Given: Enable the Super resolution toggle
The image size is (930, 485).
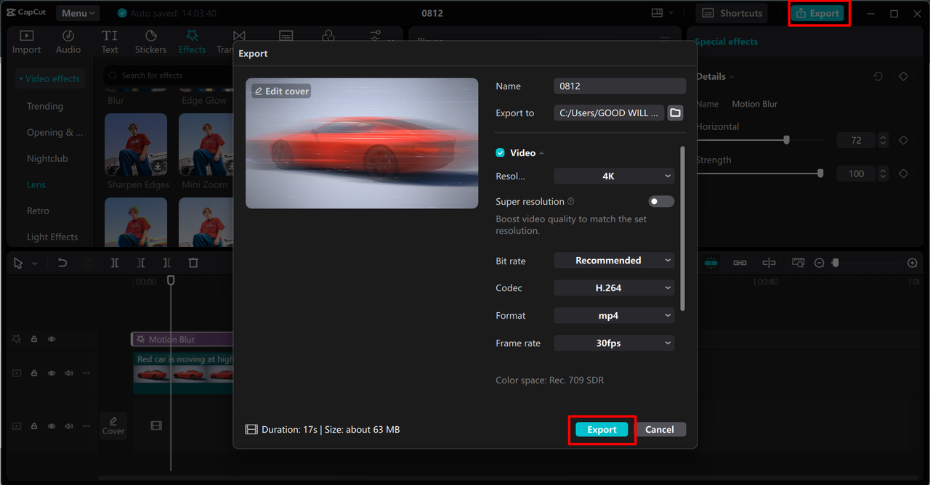Looking at the screenshot, I should click(661, 201).
